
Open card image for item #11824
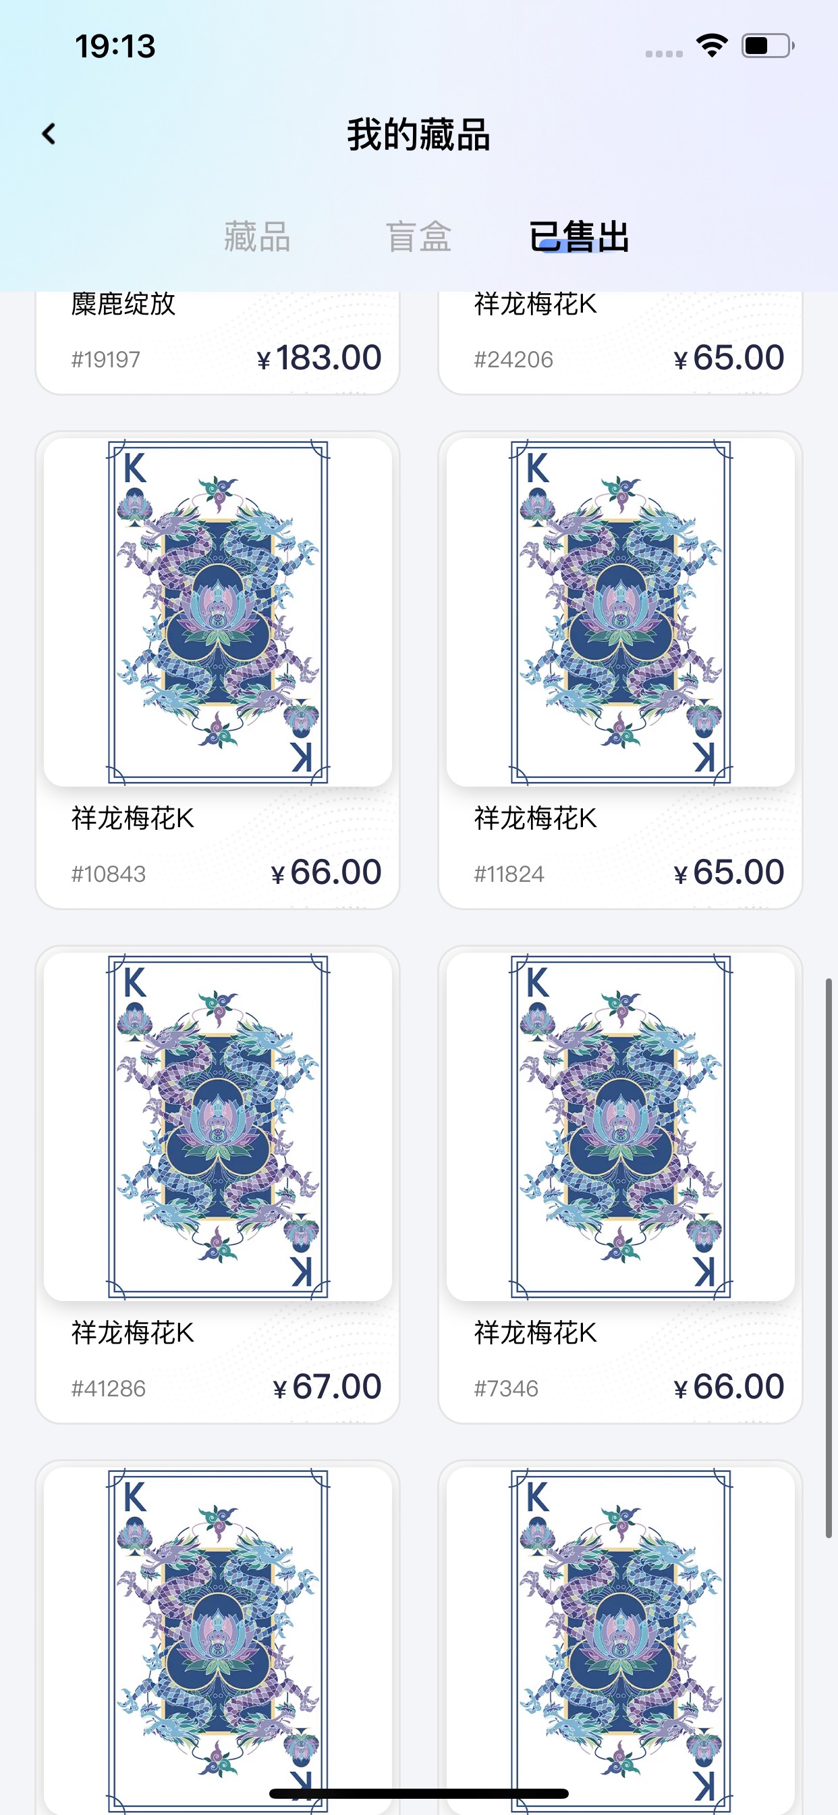point(620,612)
